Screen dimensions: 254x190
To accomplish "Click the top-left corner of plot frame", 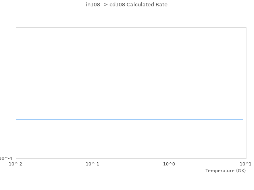I will coord(16,28).
